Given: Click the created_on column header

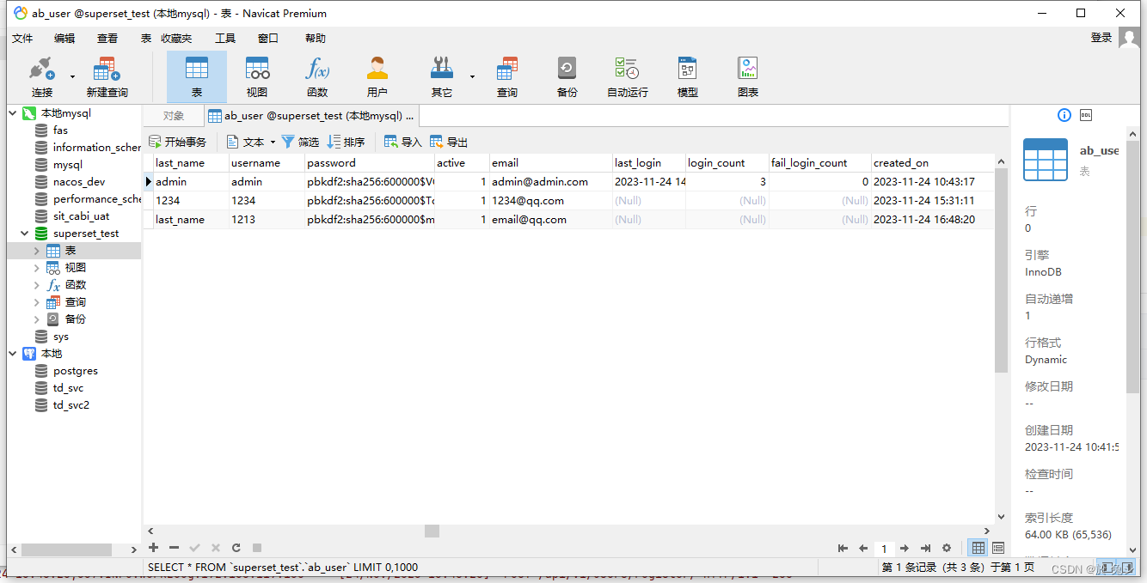Looking at the screenshot, I should [x=933, y=163].
